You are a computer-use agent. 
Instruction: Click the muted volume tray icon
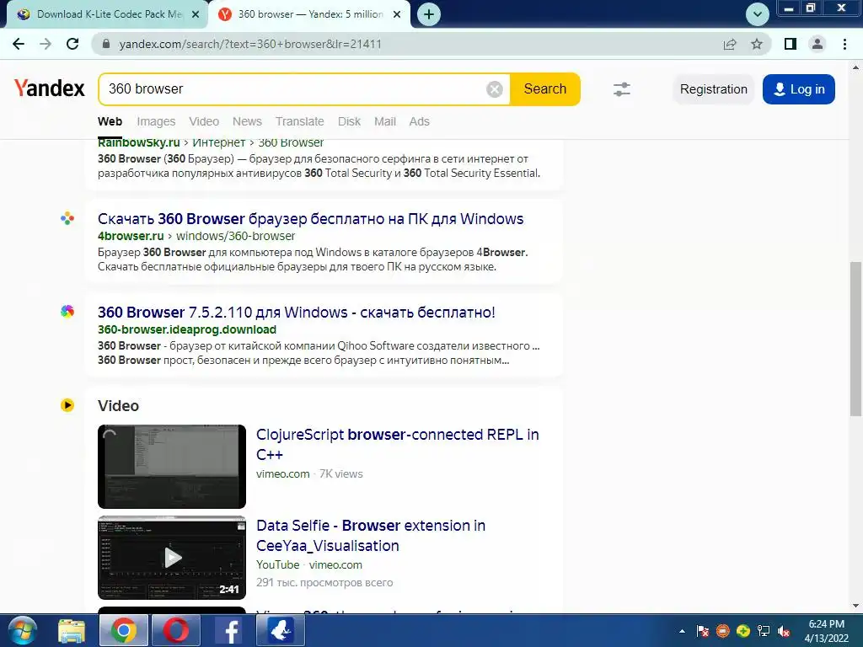coord(784,631)
